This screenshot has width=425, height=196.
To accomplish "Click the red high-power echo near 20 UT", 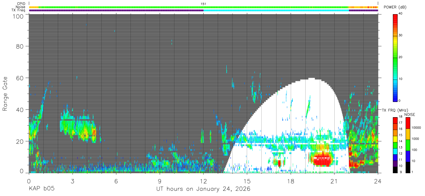I will coord(322,160).
